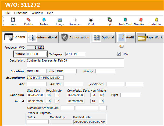Screen dimensions: 164x126
Task: Click Schedule completion hour field showing 23
Action: [93, 95]
